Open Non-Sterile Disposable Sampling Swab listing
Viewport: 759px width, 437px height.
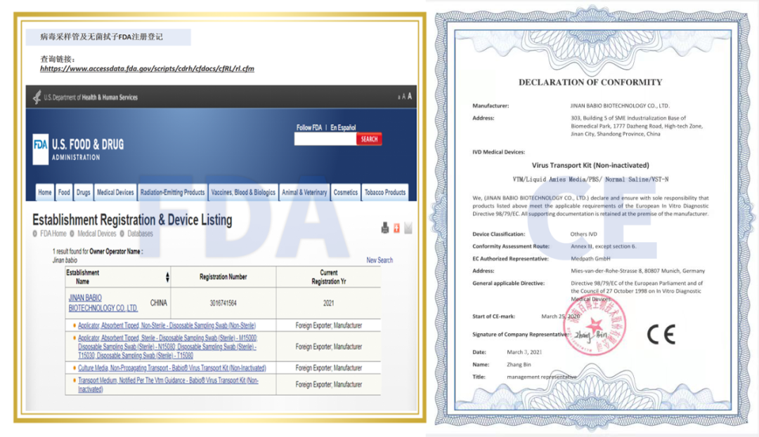(167, 325)
